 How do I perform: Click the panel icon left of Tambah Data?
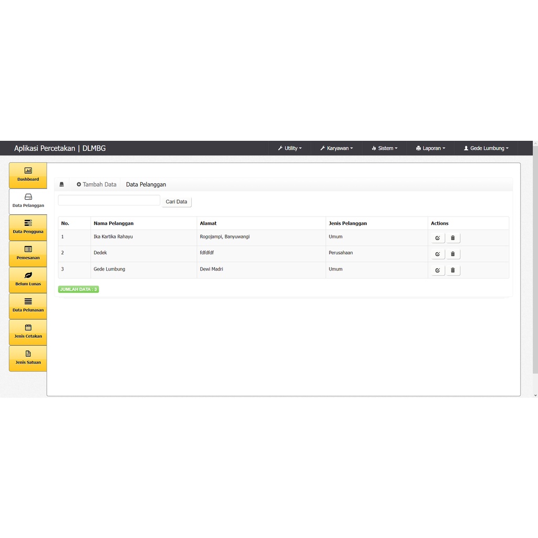pyautogui.click(x=62, y=184)
